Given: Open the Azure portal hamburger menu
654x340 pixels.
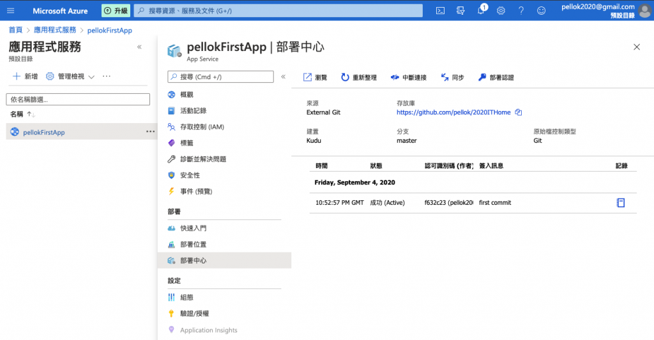Looking at the screenshot, I should pos(11,11).
